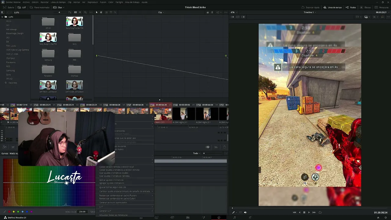
Task: Expand the viewer zoom 47% dropdown
Action: click(234, 12)
